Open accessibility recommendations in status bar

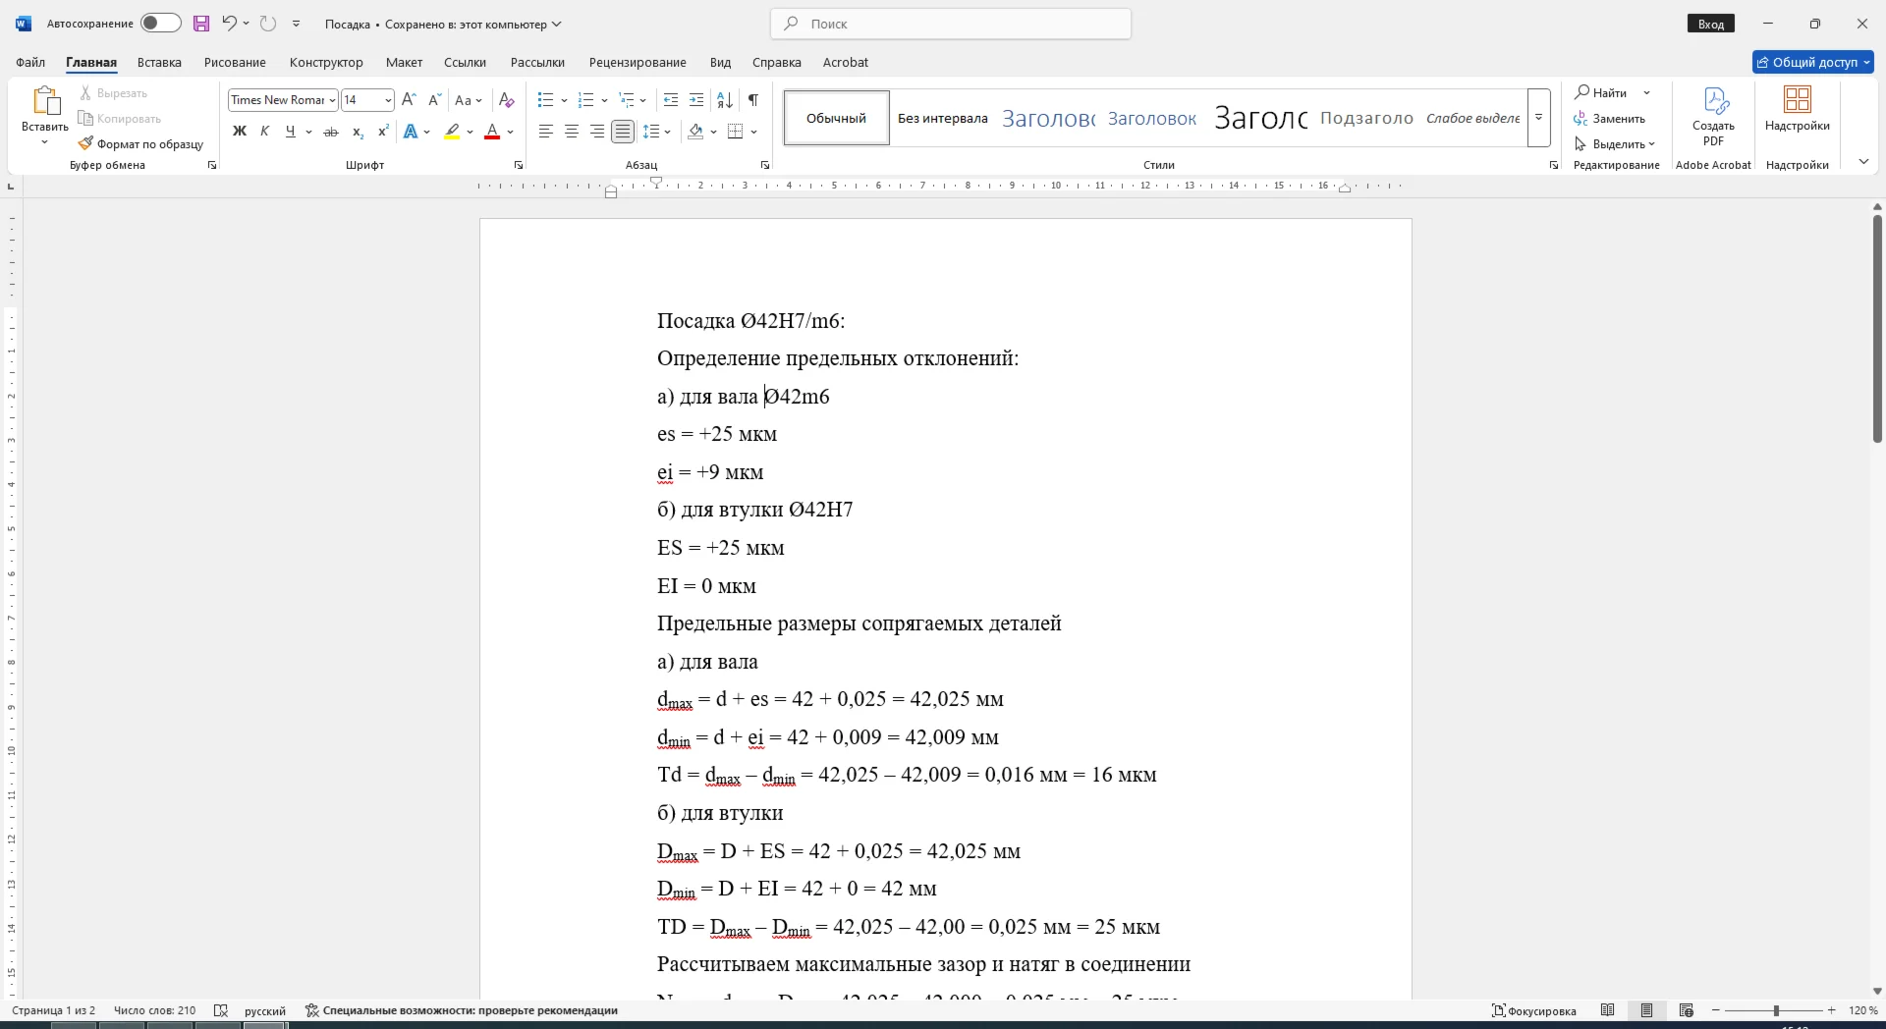tap(462, 1010)
